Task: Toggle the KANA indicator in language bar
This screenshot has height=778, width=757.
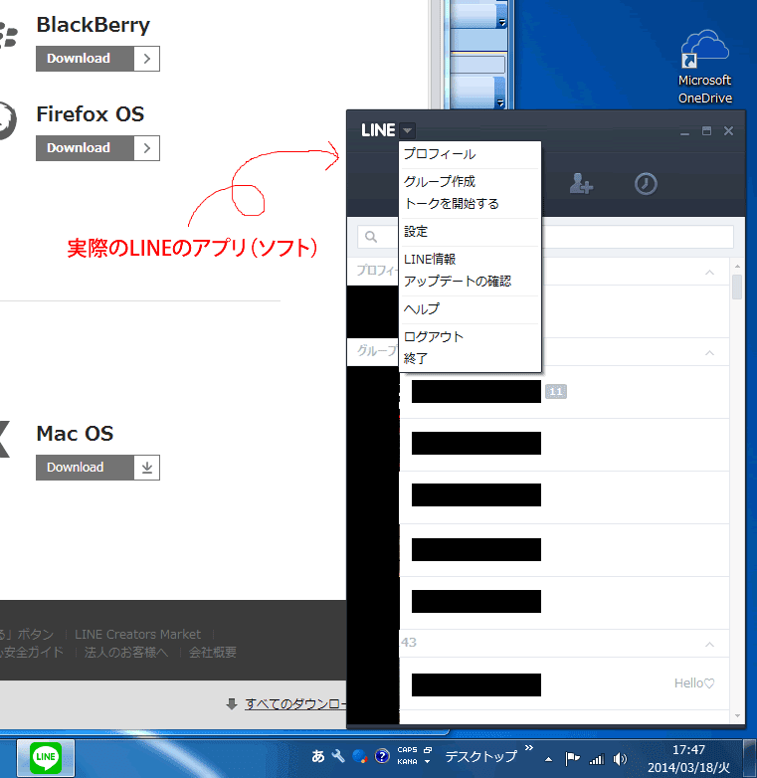Action: click(x=407, y=762)
